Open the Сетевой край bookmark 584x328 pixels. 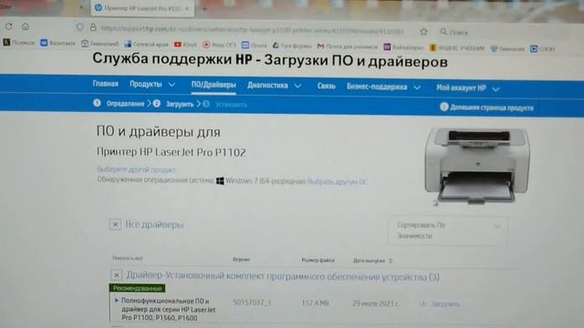pyautogui.click(x=146, y=45)
